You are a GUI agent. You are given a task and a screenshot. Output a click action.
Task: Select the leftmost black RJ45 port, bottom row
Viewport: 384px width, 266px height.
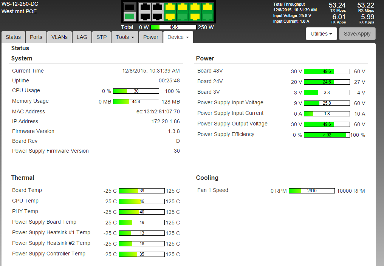(145, 16)
